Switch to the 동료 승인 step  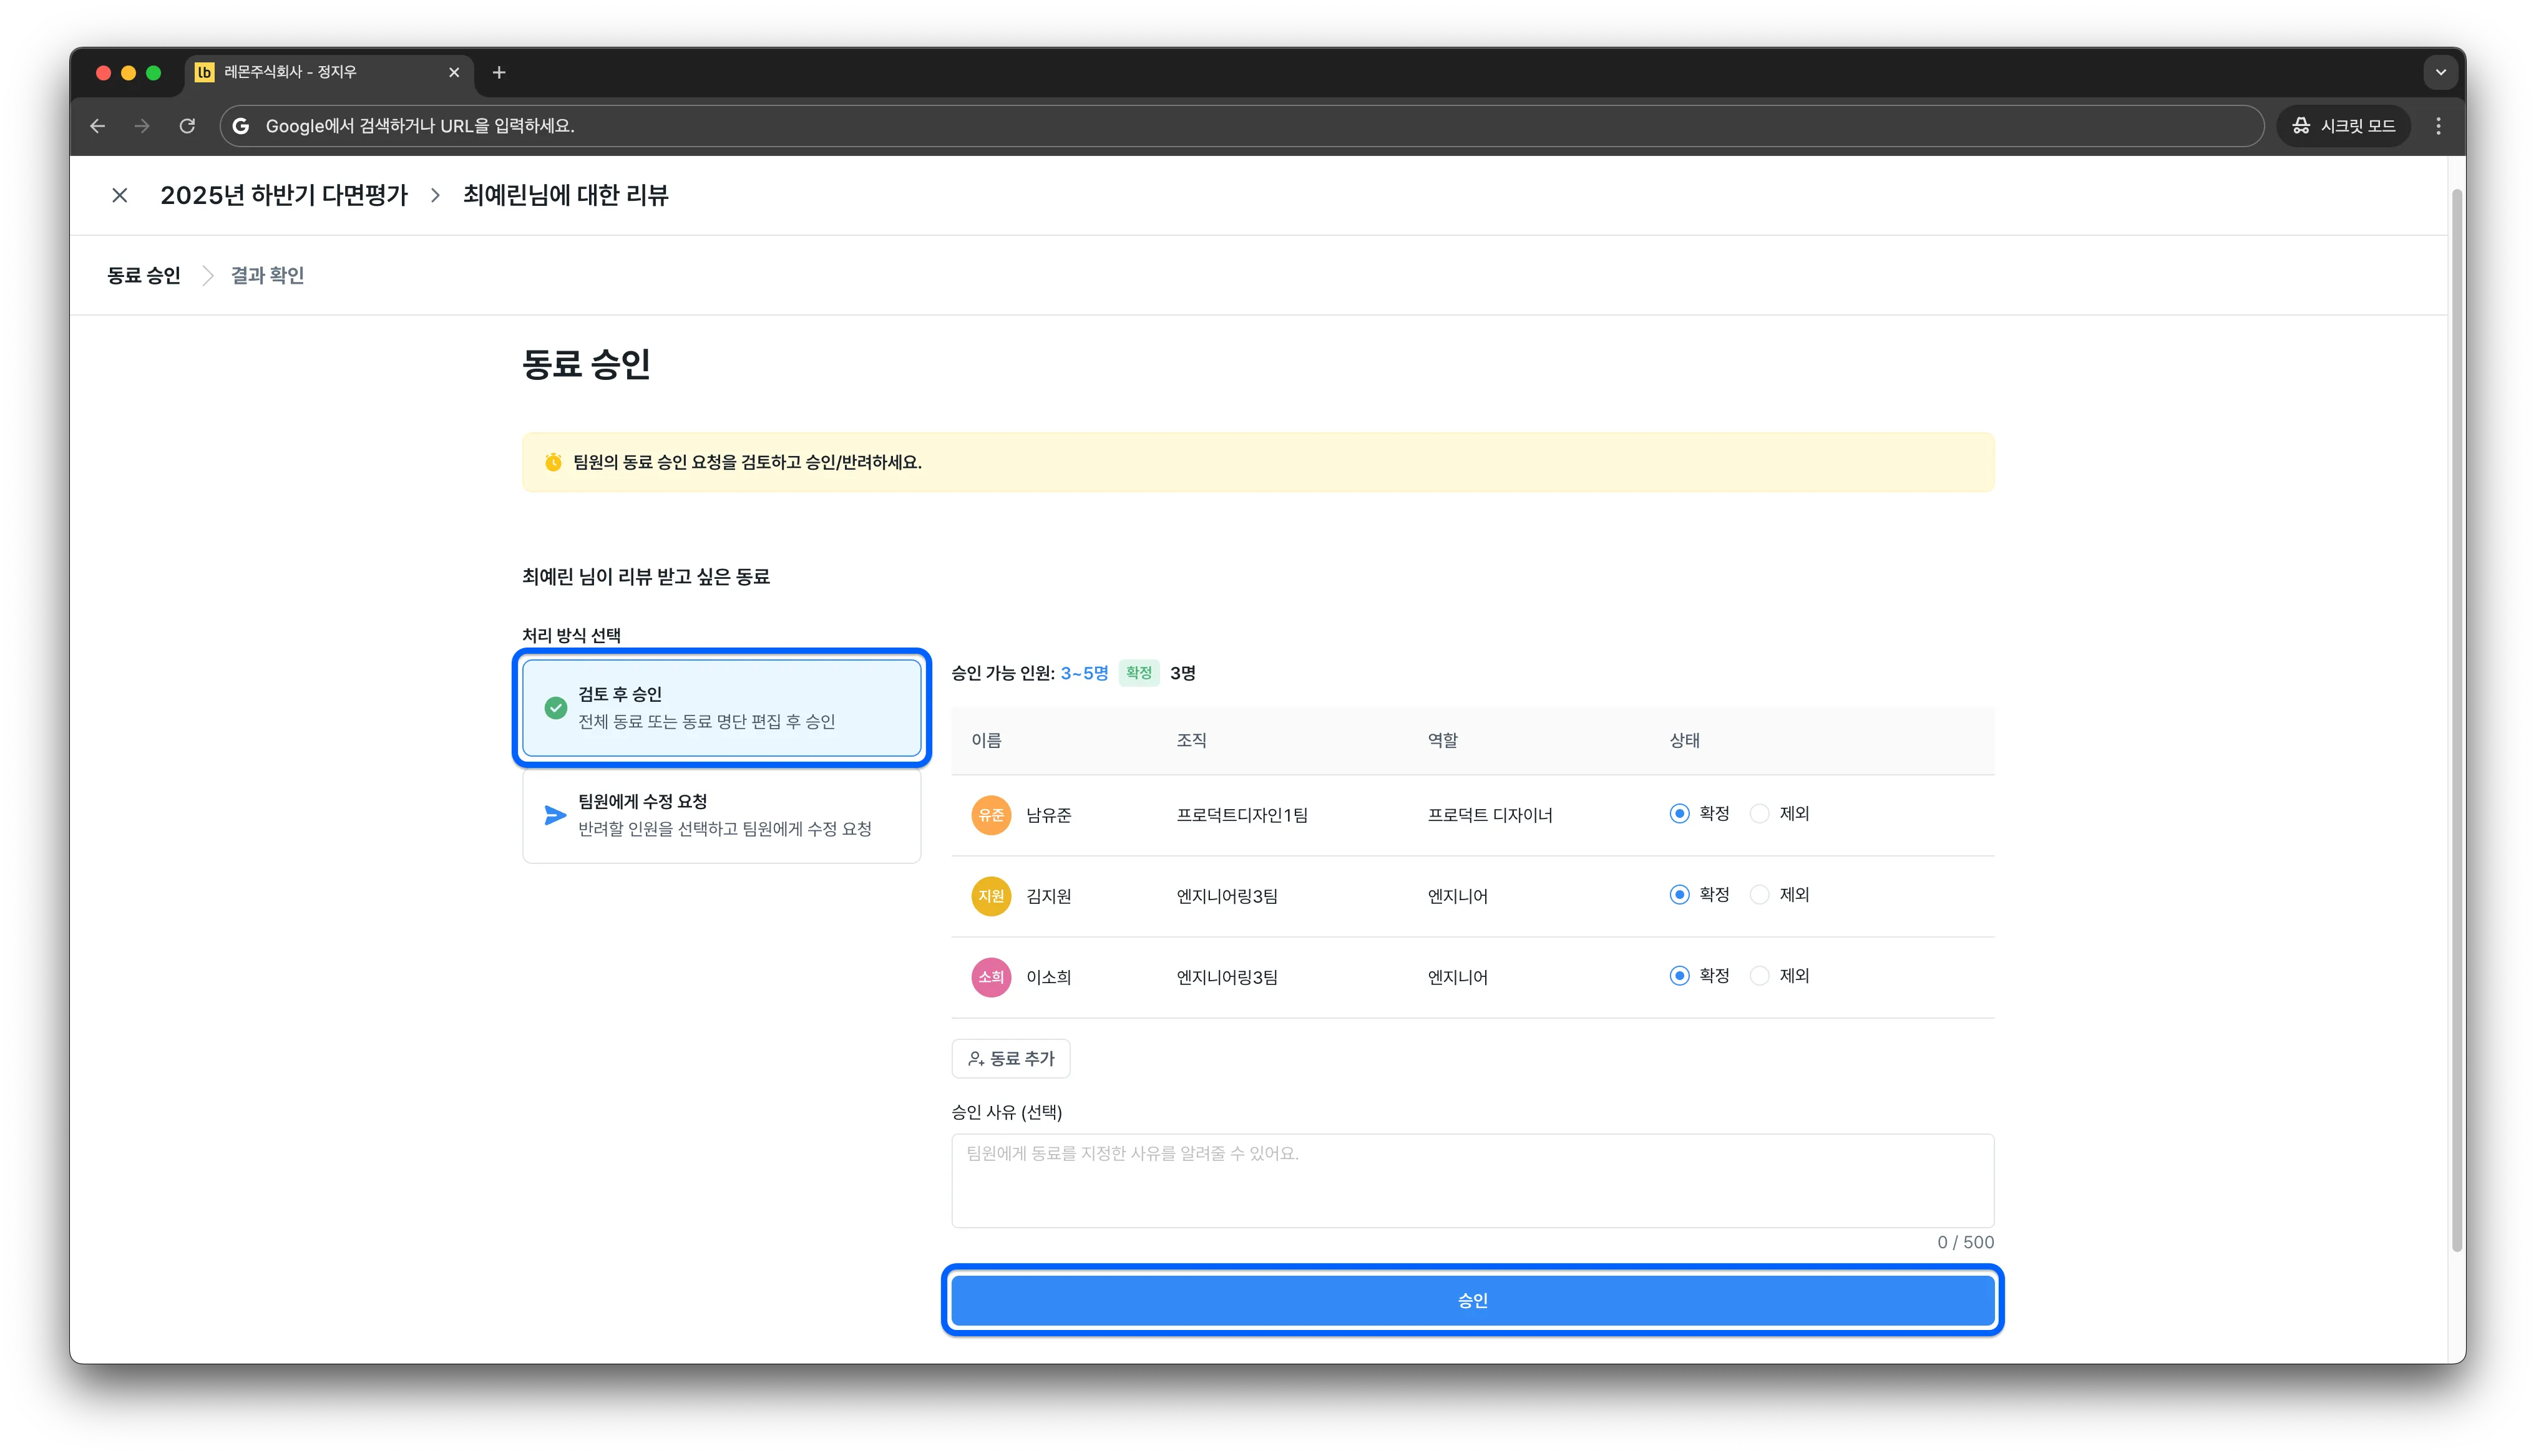click(x=144, y=275)
